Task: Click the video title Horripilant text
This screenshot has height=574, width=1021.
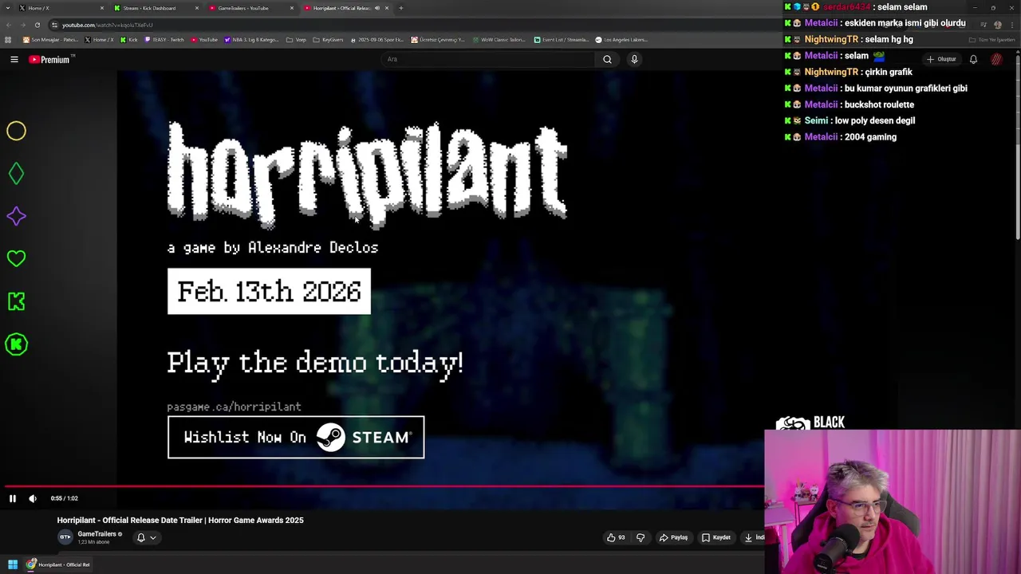Action: pyautogui.click(x=180, y=521)
